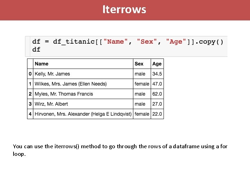This screenshot has height=187, width=250.
Task: Click the Wirz, Mr. Albert cell
Action: [x=51, y=104]
